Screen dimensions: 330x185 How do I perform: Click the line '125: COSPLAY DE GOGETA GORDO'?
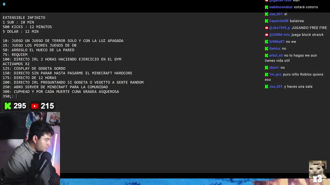pos(34,69)
